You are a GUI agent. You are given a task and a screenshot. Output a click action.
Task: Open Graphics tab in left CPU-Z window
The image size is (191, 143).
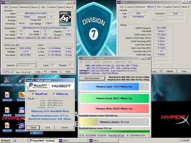click(x=52, y=7)
